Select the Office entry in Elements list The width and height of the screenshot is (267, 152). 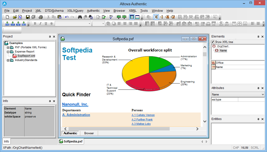click(x=238, y=63)
